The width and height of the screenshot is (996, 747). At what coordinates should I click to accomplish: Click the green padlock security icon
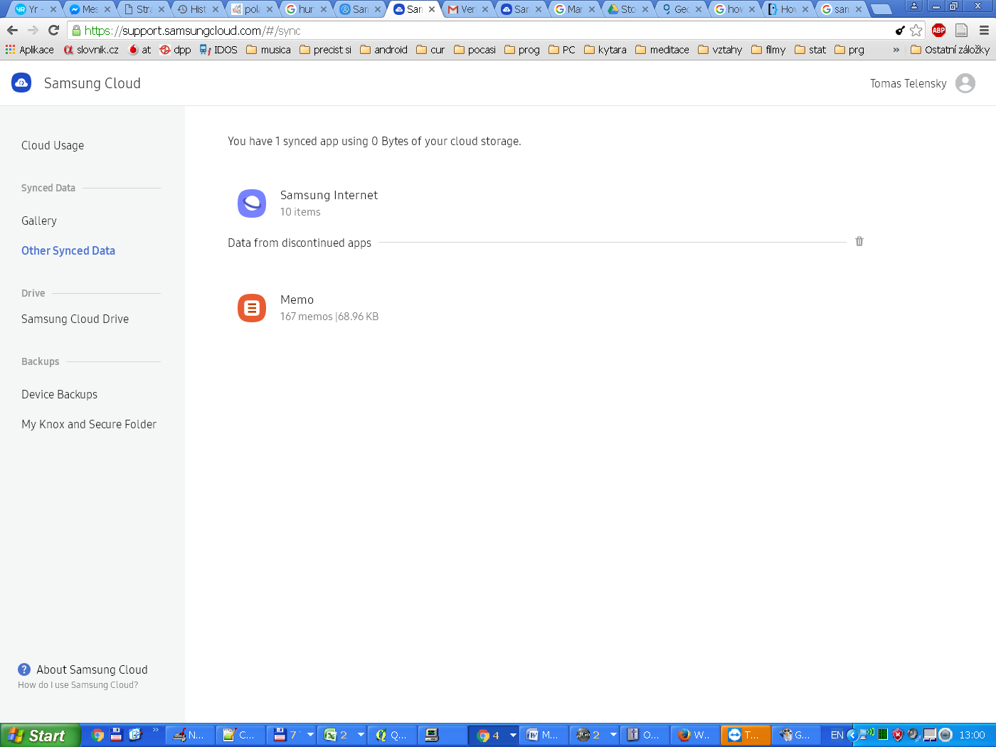click(76, 31)
